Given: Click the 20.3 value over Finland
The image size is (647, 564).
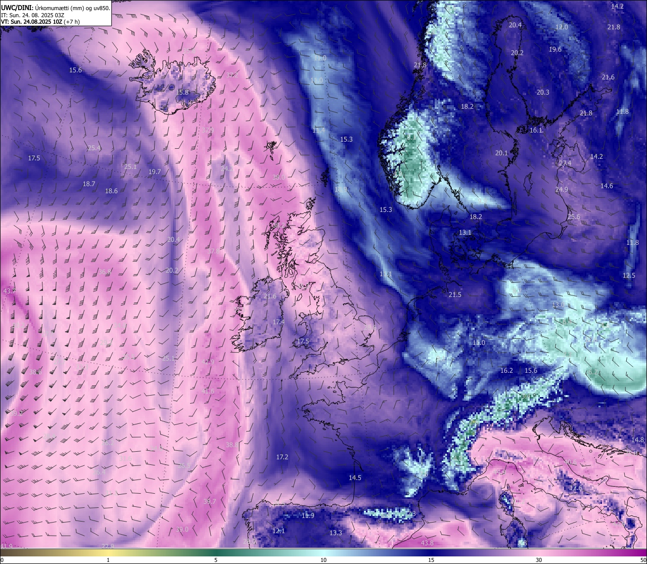Looking at the screenshot, I should 542,93.
